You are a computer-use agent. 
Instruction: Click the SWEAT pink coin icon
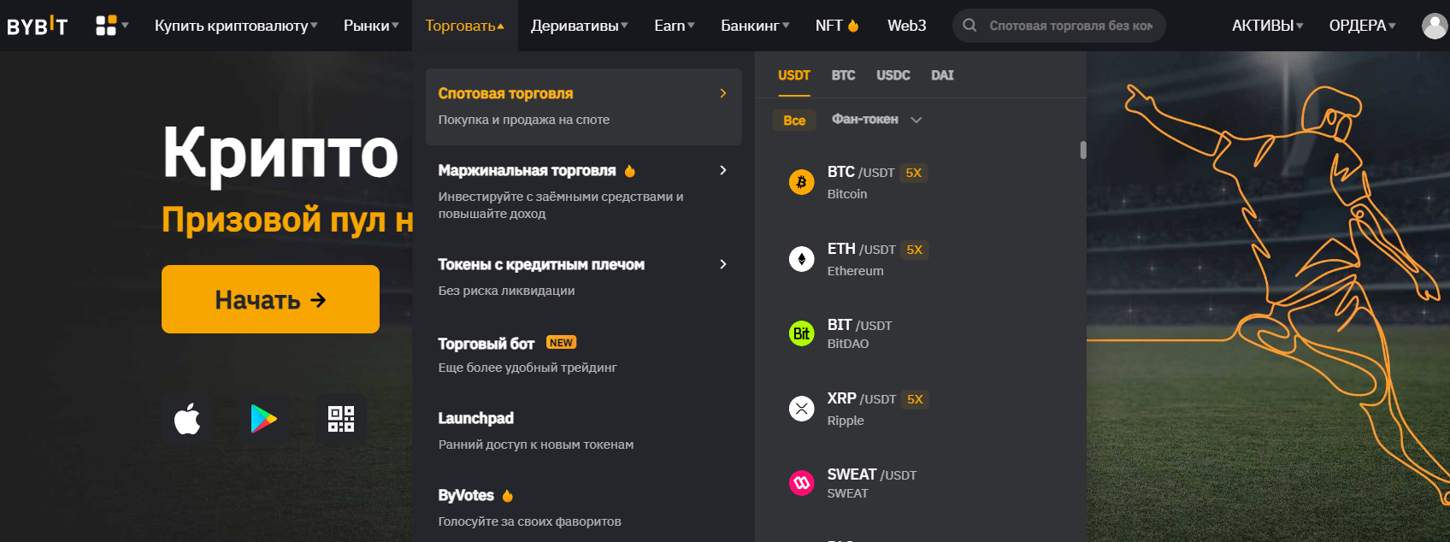tap(801, 483)
